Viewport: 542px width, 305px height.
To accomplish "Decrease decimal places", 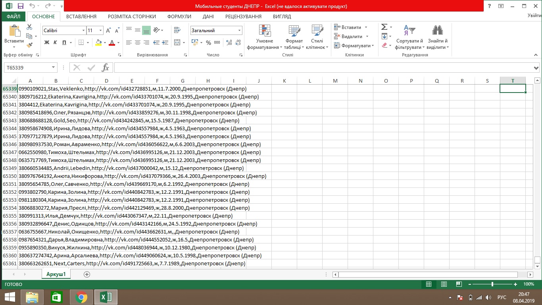I will click(x=237, y=42).
